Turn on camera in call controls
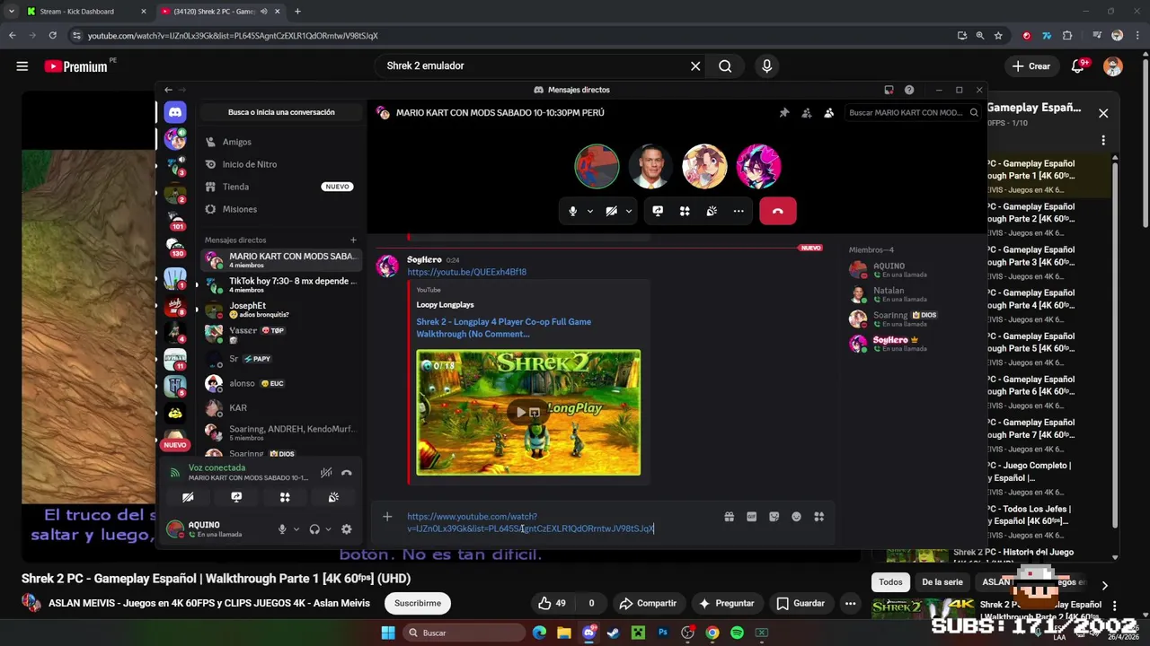This screenshot has width=1150, height=646. point(611,211)
